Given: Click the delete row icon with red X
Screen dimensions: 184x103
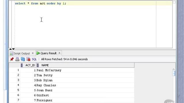Looking at the screenshot, I should (28, 59).
